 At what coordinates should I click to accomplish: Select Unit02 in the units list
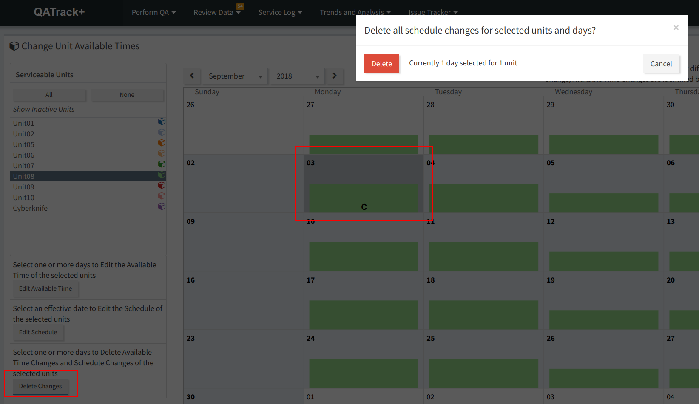(x=88, y=134)
